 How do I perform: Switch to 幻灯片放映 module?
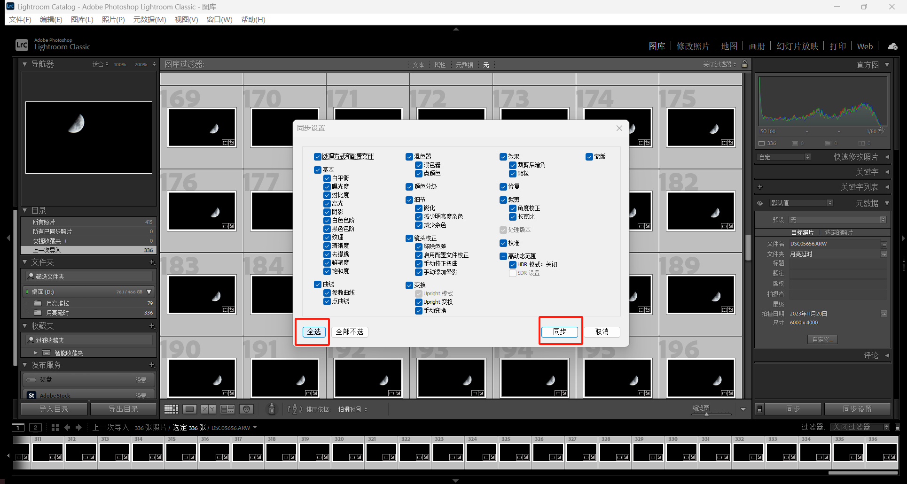point(798,46)
